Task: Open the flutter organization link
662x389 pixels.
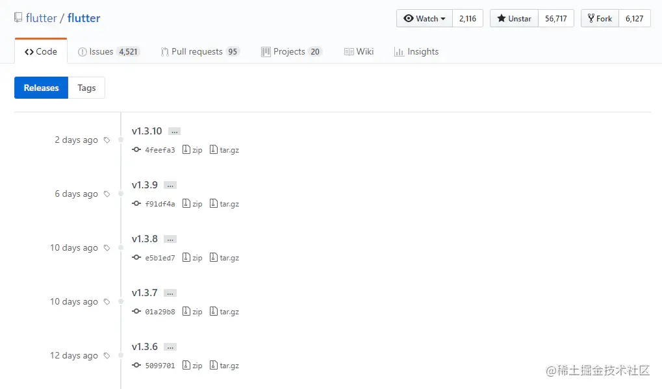Action: 41,18
